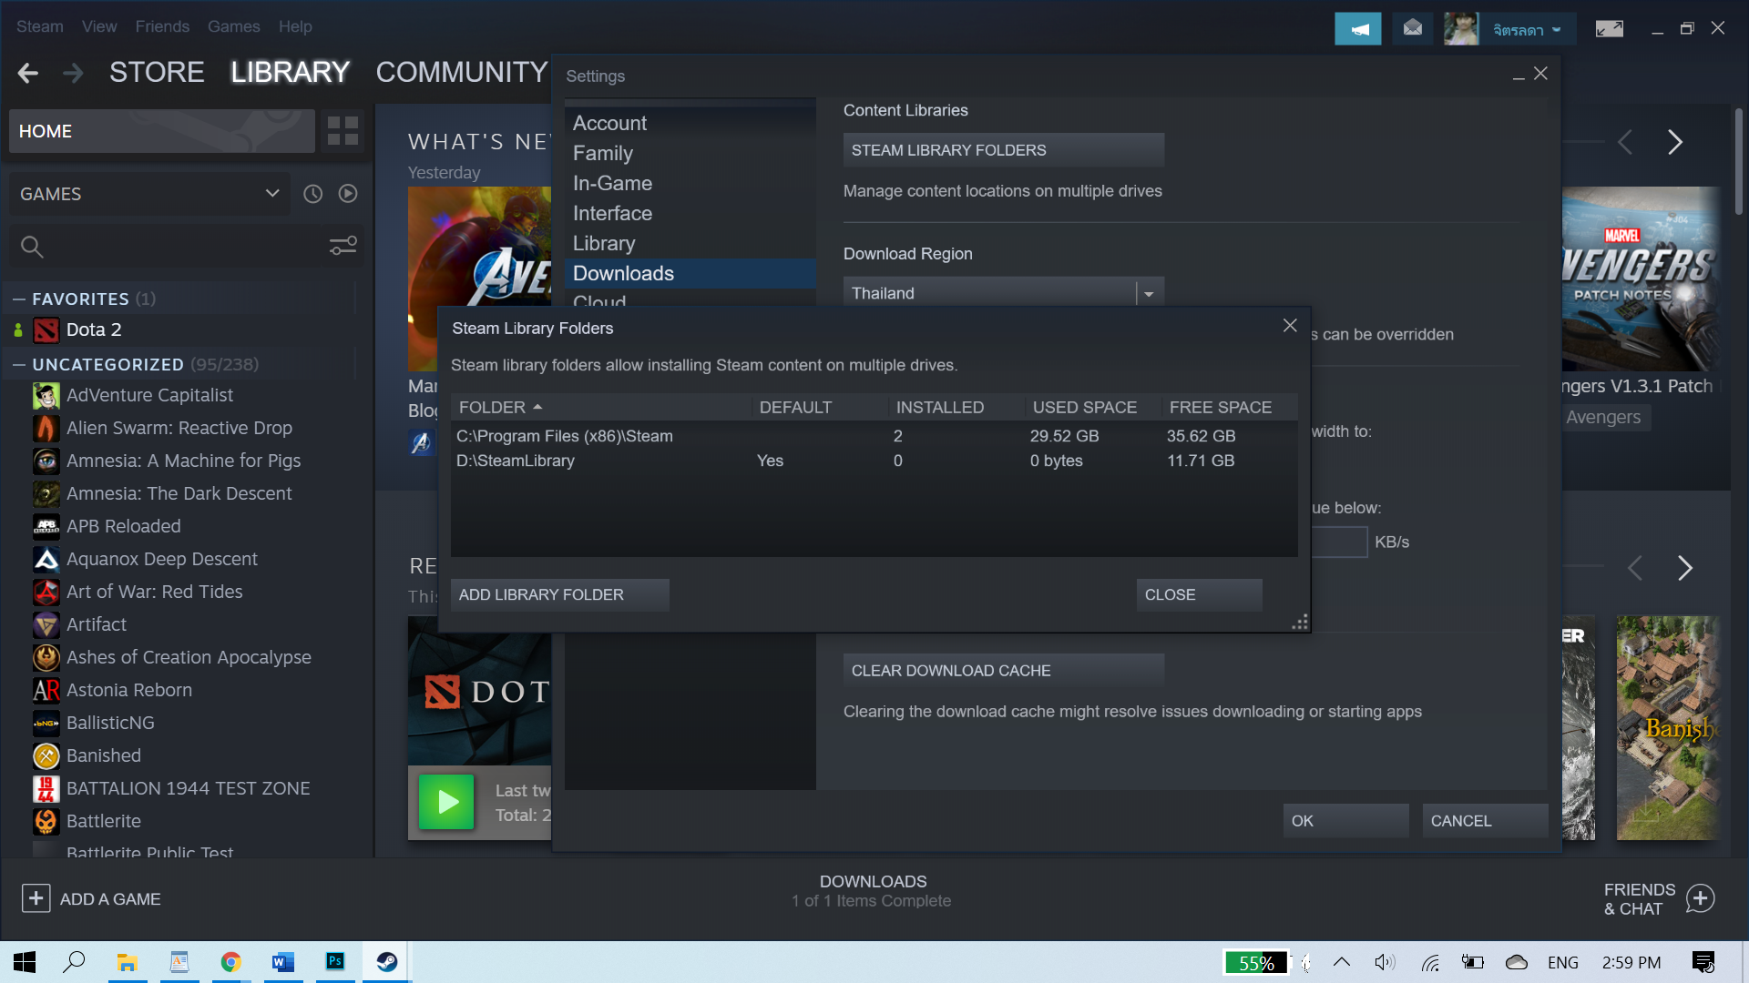Click the Close button in folders dialog
Screen dimensions: 1749x983
click(1199, 594)
